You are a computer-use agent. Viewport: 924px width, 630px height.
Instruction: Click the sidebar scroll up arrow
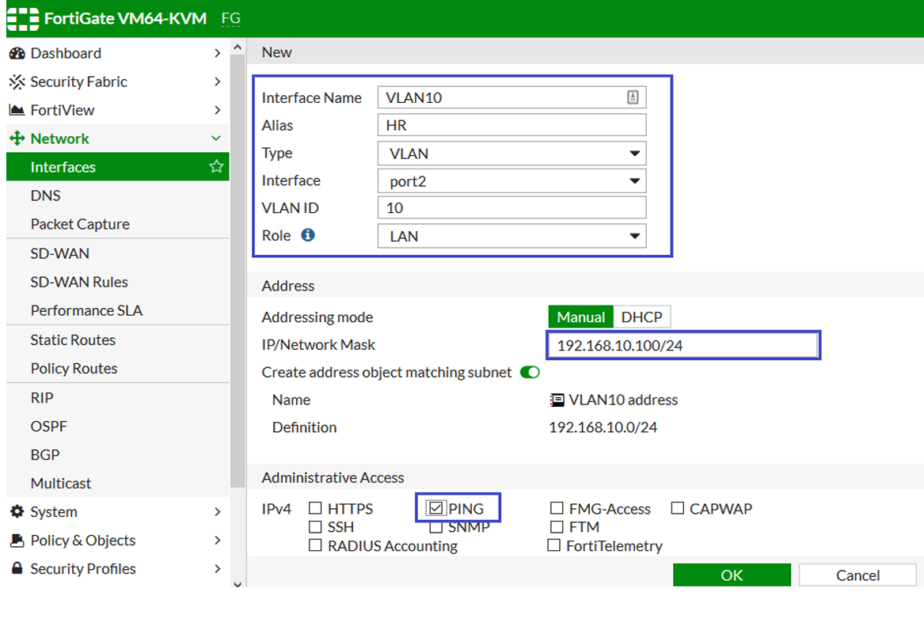238,47
